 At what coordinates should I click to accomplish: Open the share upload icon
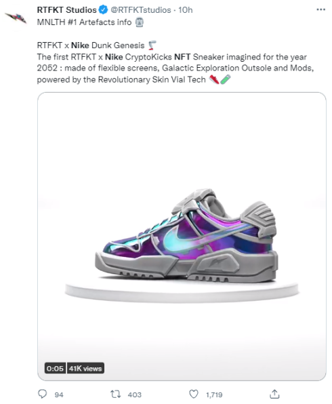pos(274,394)
